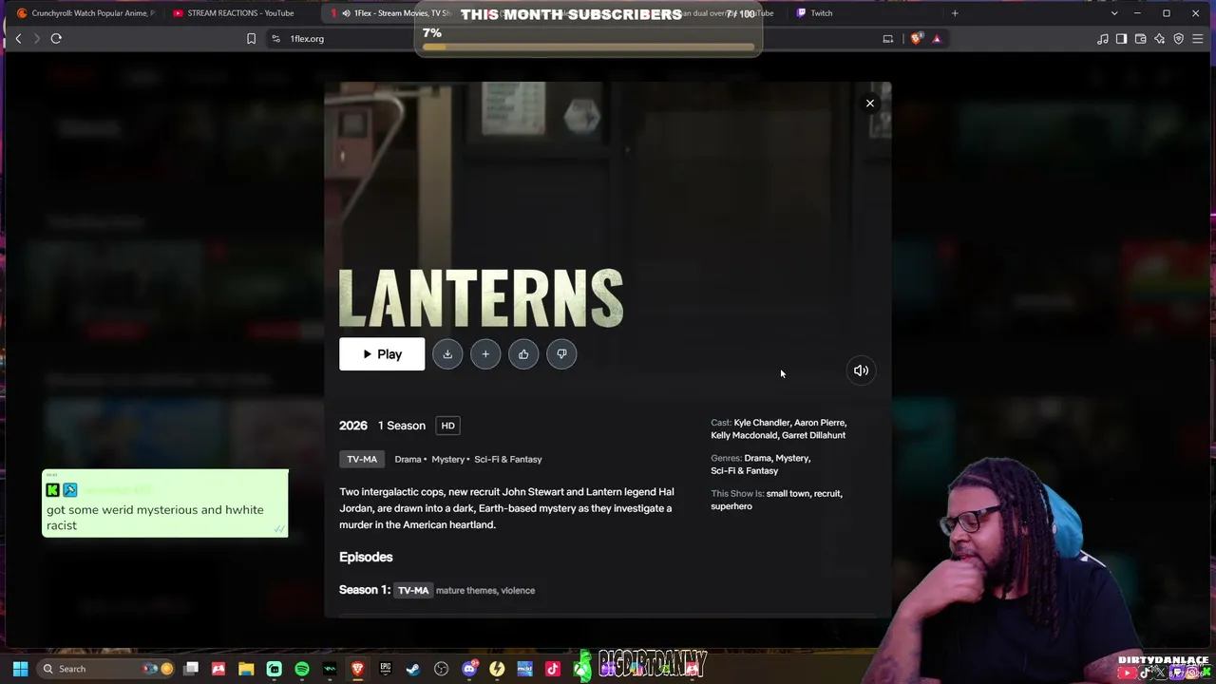This screenshot has height=684, width=1216.
Task: Open the Leo AI sparkle icon
Action: tap(1159, 39)
